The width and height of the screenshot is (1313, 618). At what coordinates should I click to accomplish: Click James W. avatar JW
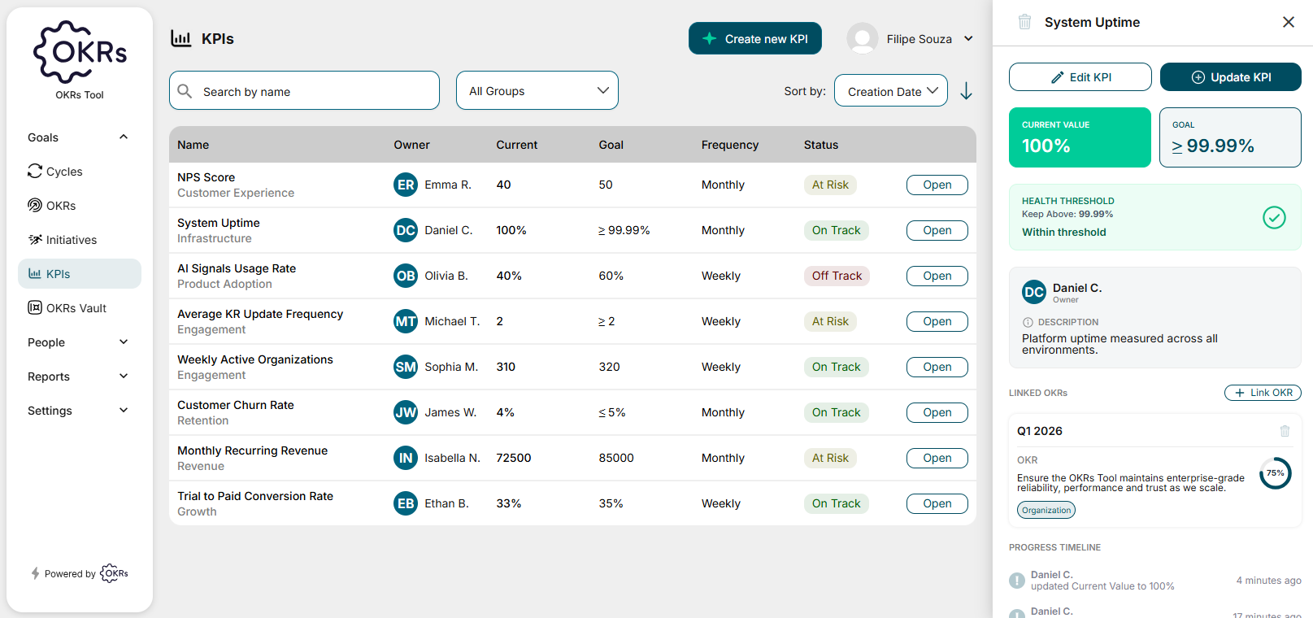[406, 412]
